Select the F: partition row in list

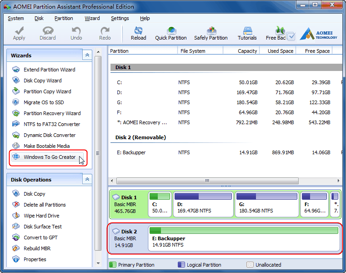(x=226, y=113)
